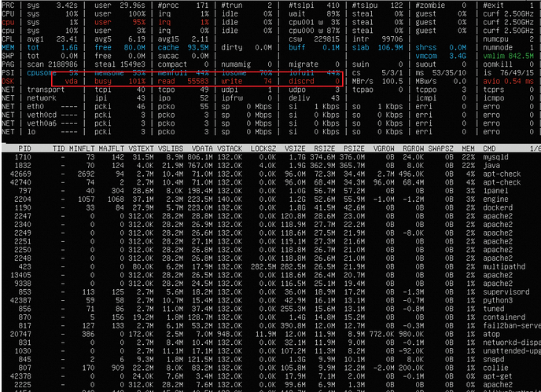Screen dimensions: 541x392
Task: Click the avg1 23.41 load value
Action: pyautogui.click(x=53, y=39)
